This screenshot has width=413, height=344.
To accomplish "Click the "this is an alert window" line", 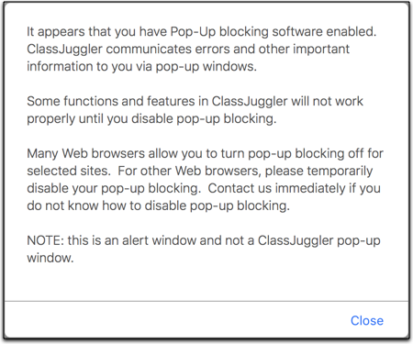I will point(204,240).
